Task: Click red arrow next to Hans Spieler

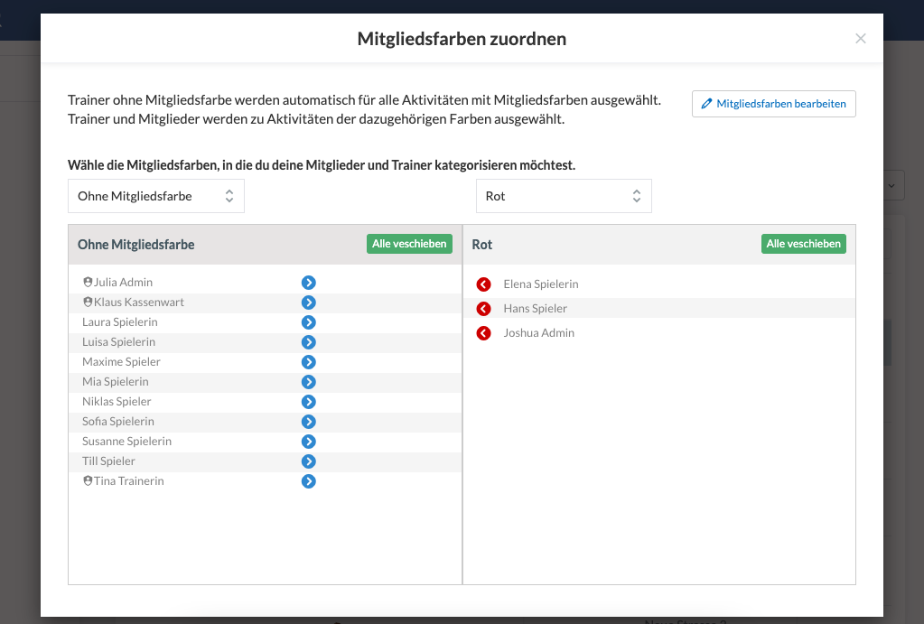Action: [483, 309]
